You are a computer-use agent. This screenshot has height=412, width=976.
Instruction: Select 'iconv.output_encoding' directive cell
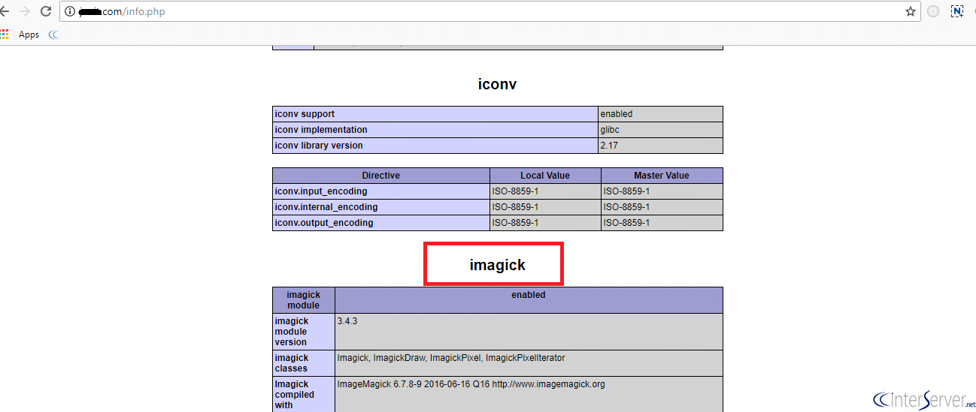pos(381,223)
